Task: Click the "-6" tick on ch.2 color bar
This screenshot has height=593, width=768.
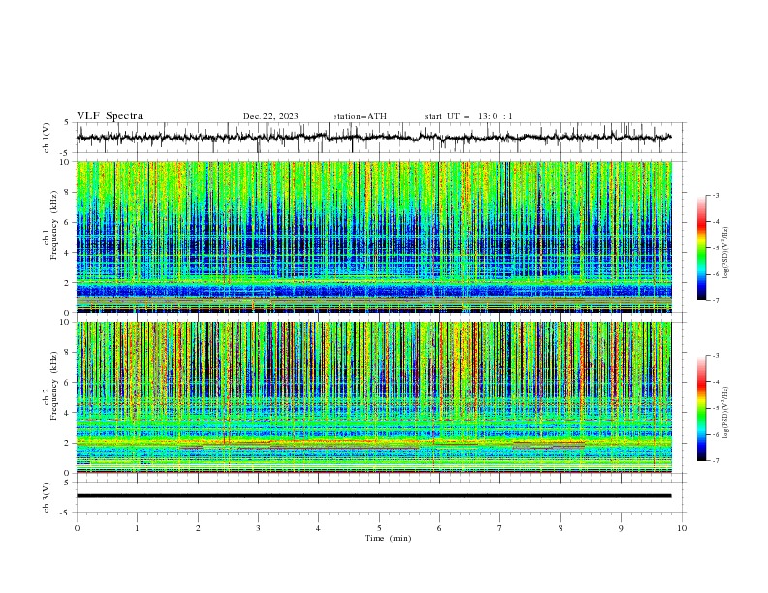Action: [716, 434]
